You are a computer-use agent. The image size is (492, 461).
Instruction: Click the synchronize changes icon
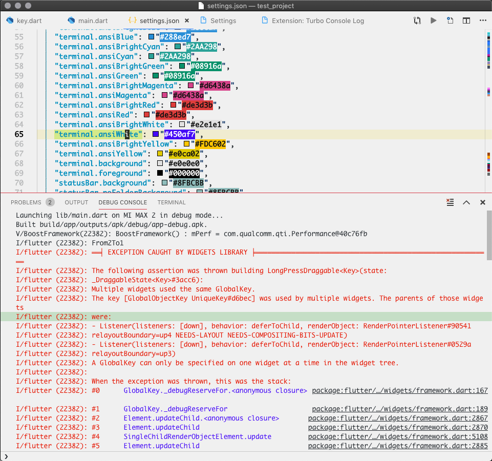(x=417, y=20)
